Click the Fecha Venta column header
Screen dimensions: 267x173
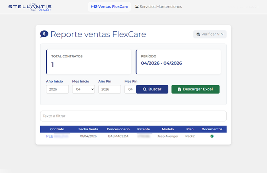point(88,129)
